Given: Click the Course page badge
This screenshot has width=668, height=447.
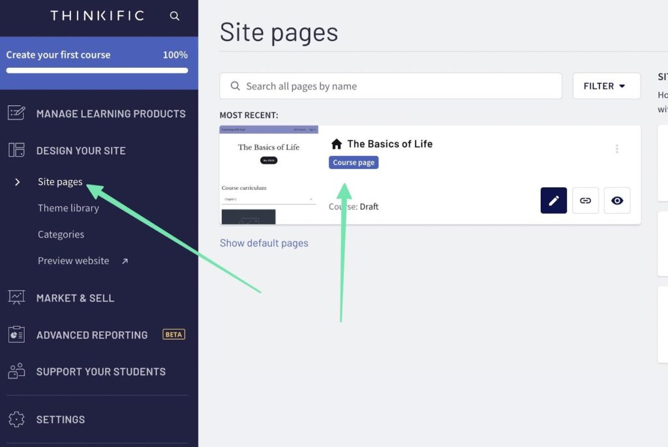Looking at the screenshot, I should click(x=354, y=162).
